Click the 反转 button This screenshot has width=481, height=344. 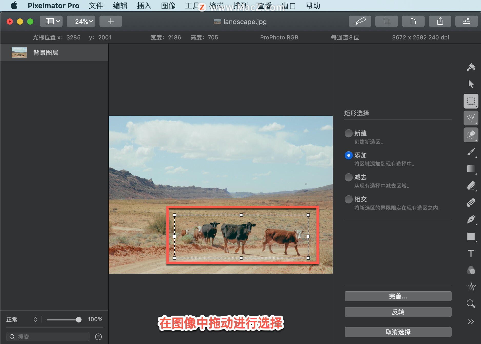tap(398, 312)
